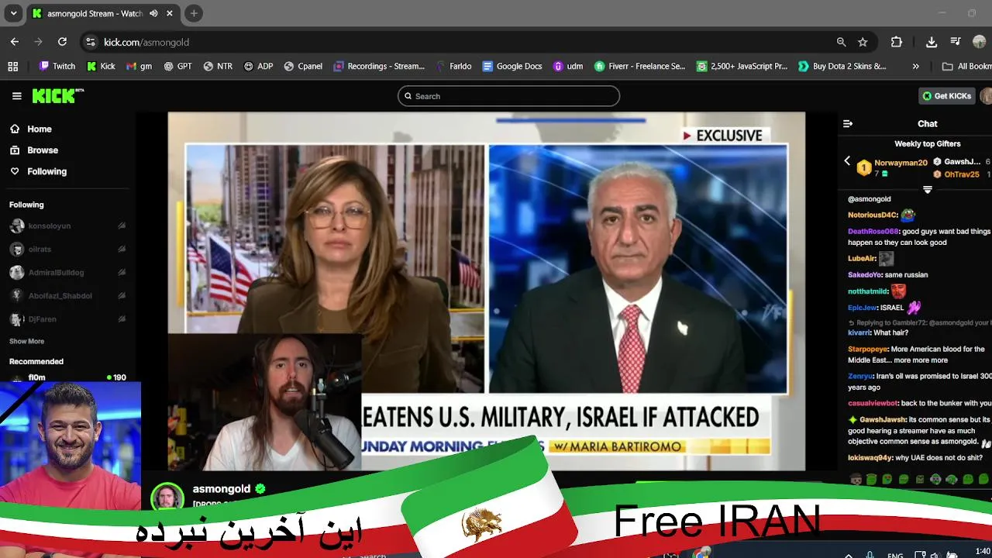Reload the page
The height and width of the screenshot is (558, 992).
pyautogui.click(x=63, y=42)
